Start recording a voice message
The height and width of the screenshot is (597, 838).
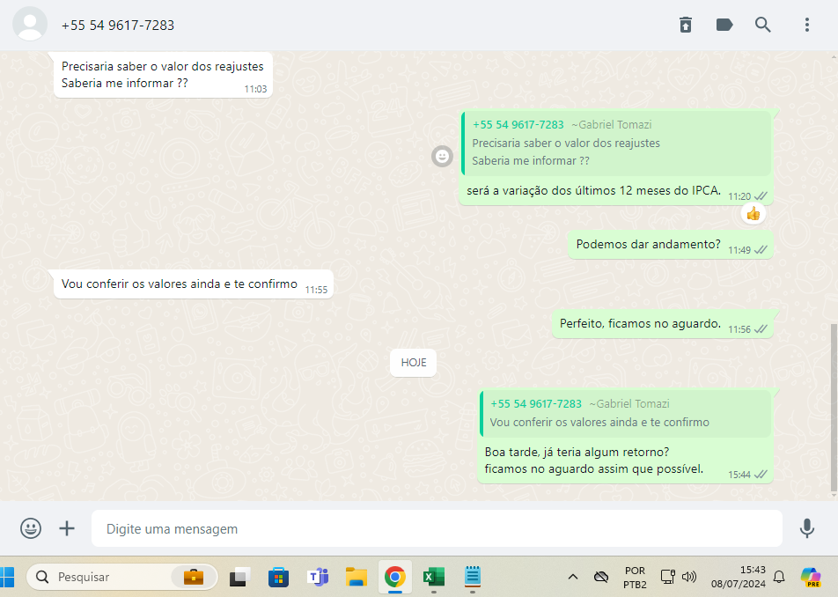(x=806, y=528)
